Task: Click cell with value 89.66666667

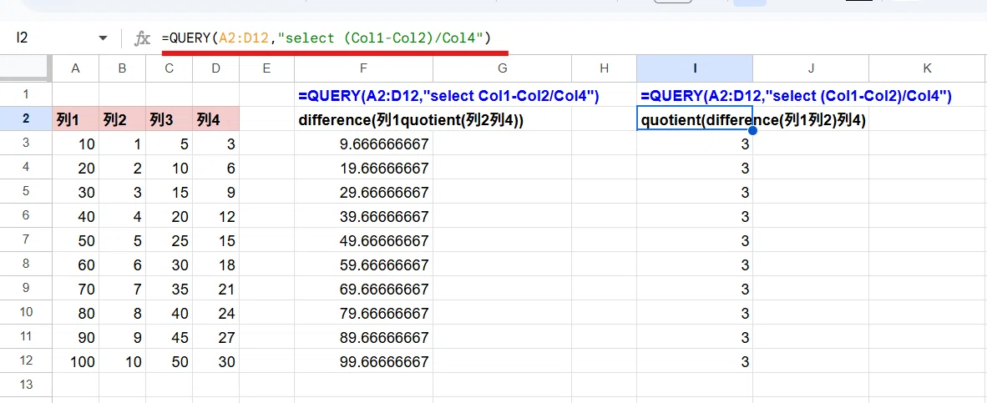Action: coord(363,338)
